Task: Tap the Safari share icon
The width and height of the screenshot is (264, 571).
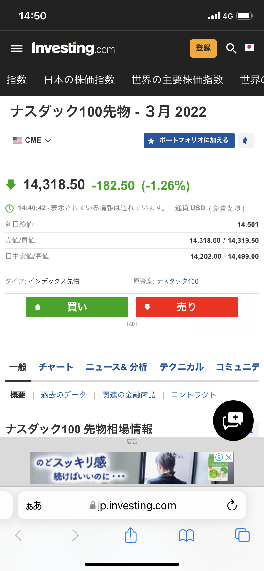Action: point(130,535)
